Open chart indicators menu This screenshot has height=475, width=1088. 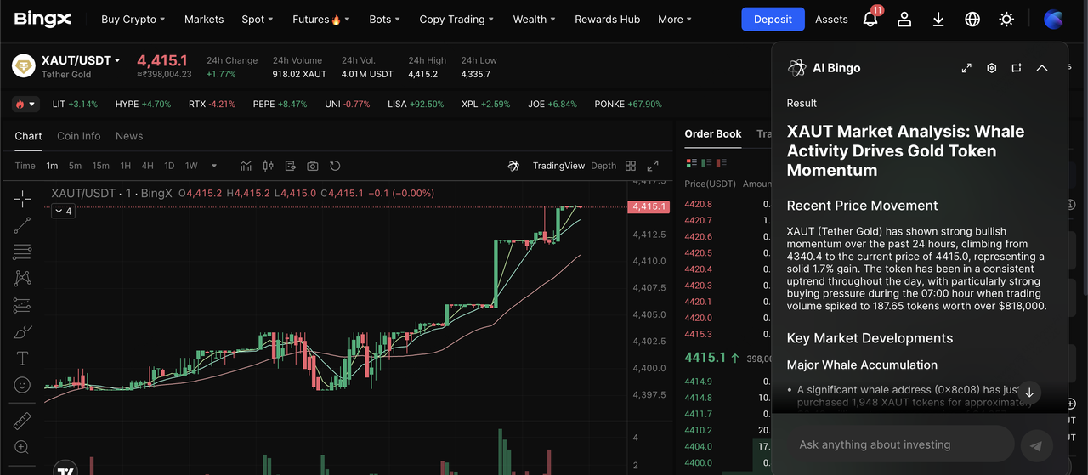[246, 166]
